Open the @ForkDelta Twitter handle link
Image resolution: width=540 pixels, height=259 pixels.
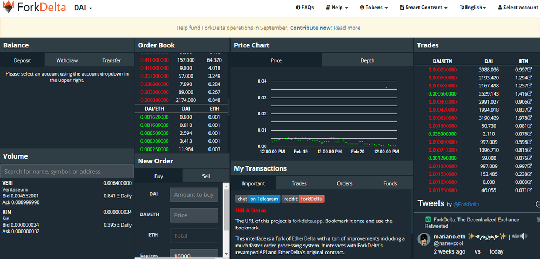click(466, 205)
